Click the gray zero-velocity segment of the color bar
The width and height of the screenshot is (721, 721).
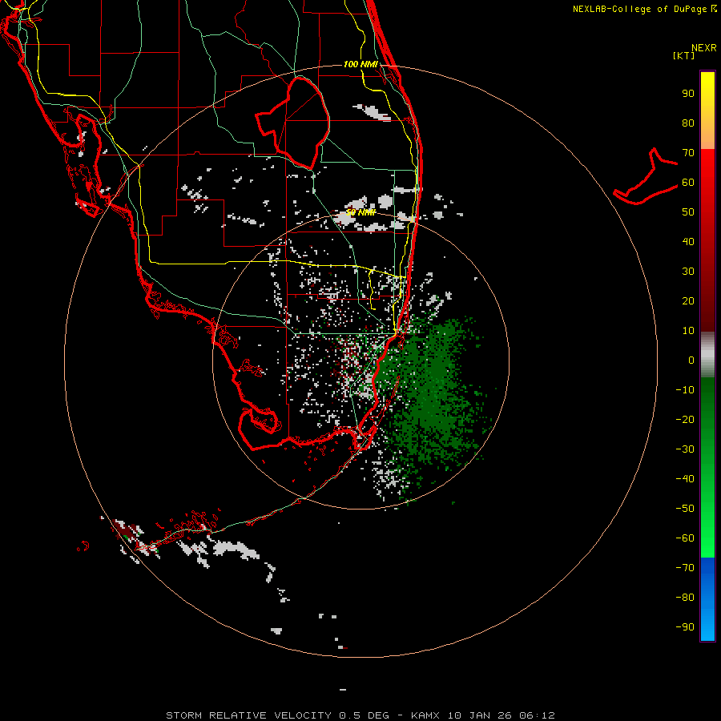tap(707, 355)
